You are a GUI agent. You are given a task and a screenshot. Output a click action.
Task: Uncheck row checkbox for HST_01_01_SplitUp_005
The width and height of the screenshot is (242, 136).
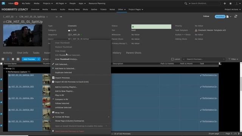click(2, 91)
